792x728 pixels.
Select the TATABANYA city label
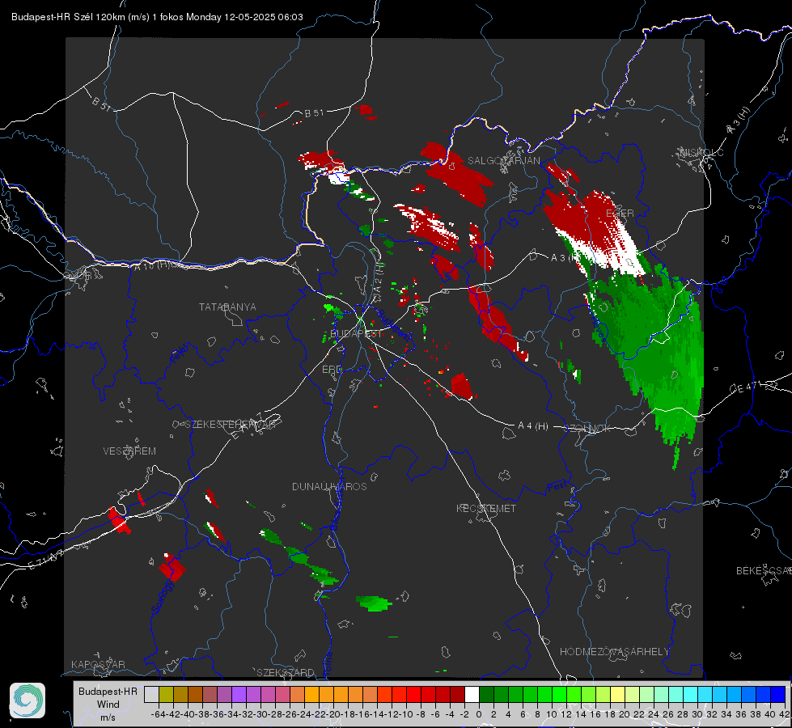pyautogui.click(x=227, y=307)
